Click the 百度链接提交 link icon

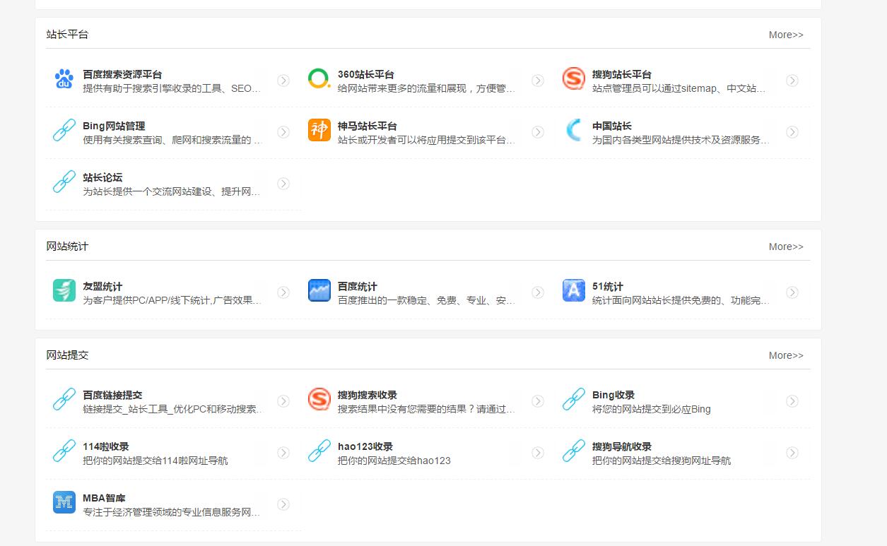(63, 400)
